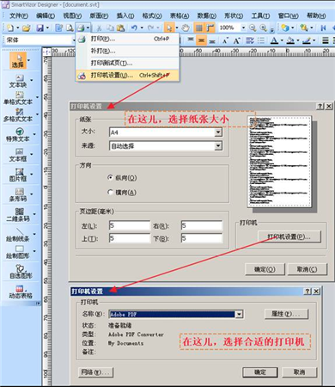Choose the 特殊文本 special text tool
Image resolution: width=335 pixels, height=387 pixels.
18,135
